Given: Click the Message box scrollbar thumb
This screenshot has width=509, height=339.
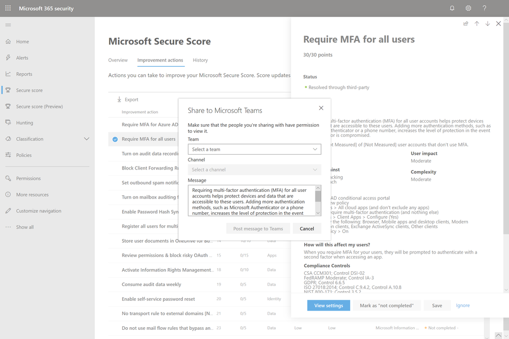Looking at the screenshot, I should 318,196.
